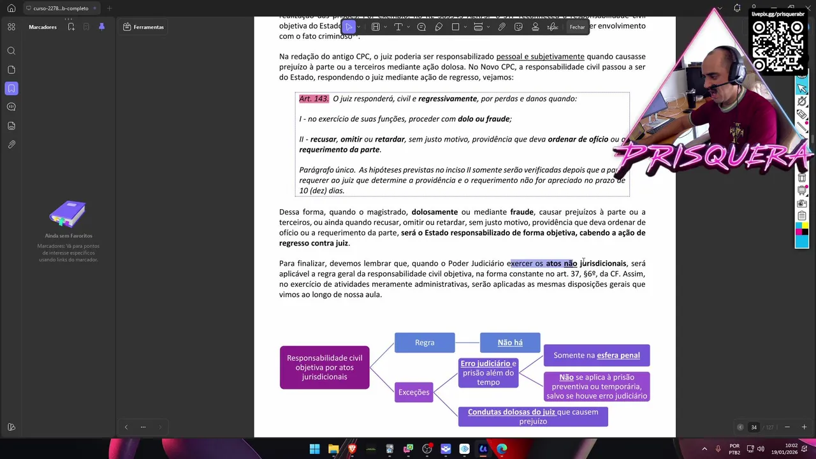Select the stamp tool

(535, 27)
